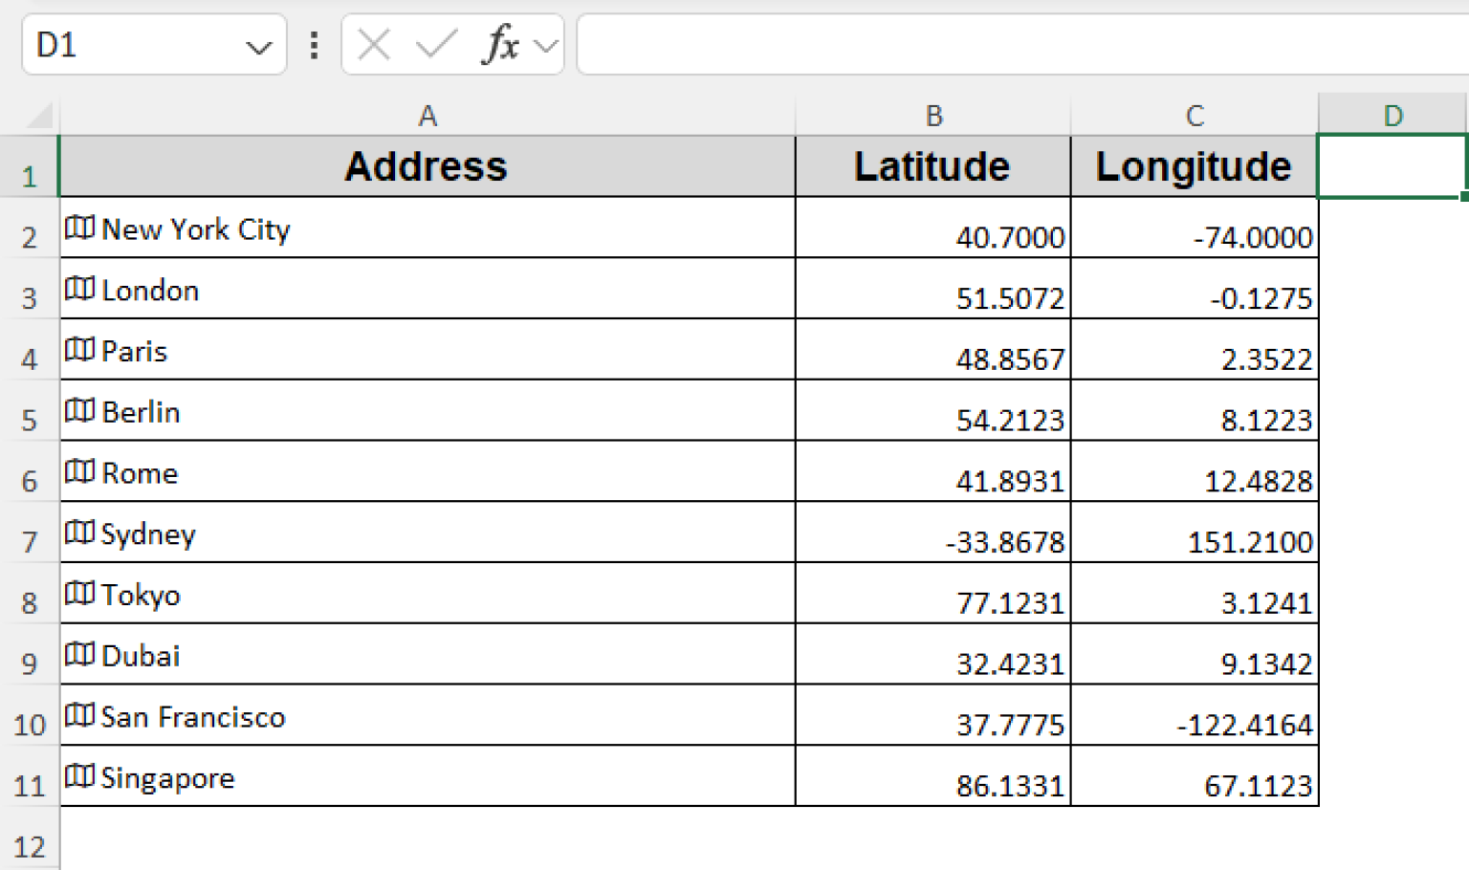
Task: Open Singapore's geography icon
Action: tap(78, 777)
